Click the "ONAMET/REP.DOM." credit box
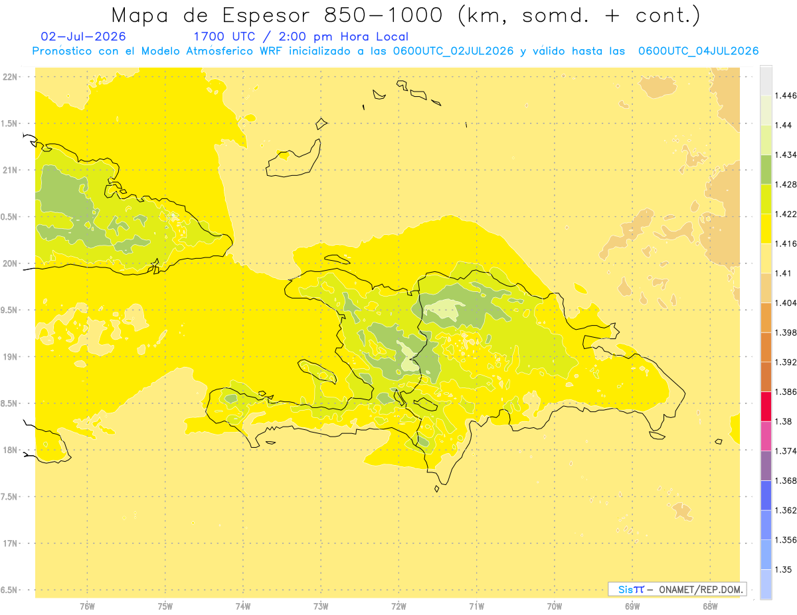The width and height of the screenshot is (797, 615). point(677,589)
